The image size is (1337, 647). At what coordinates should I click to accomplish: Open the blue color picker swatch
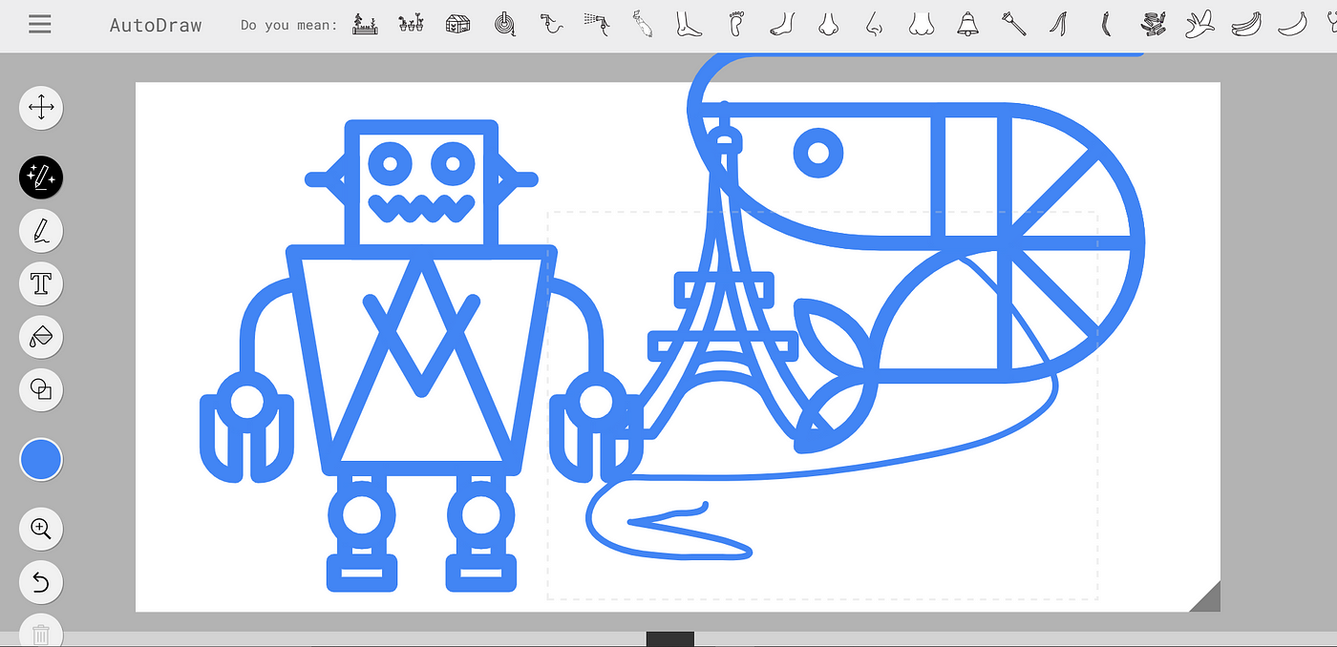(x=41, y=460)
